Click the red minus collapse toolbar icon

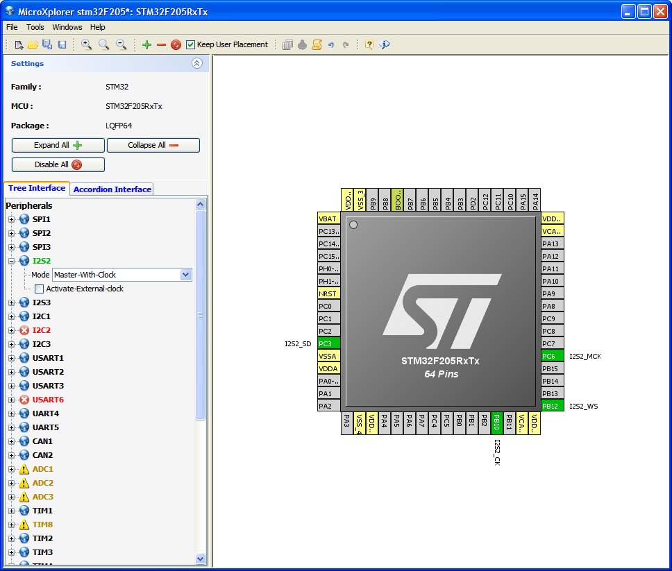(161, 44)
